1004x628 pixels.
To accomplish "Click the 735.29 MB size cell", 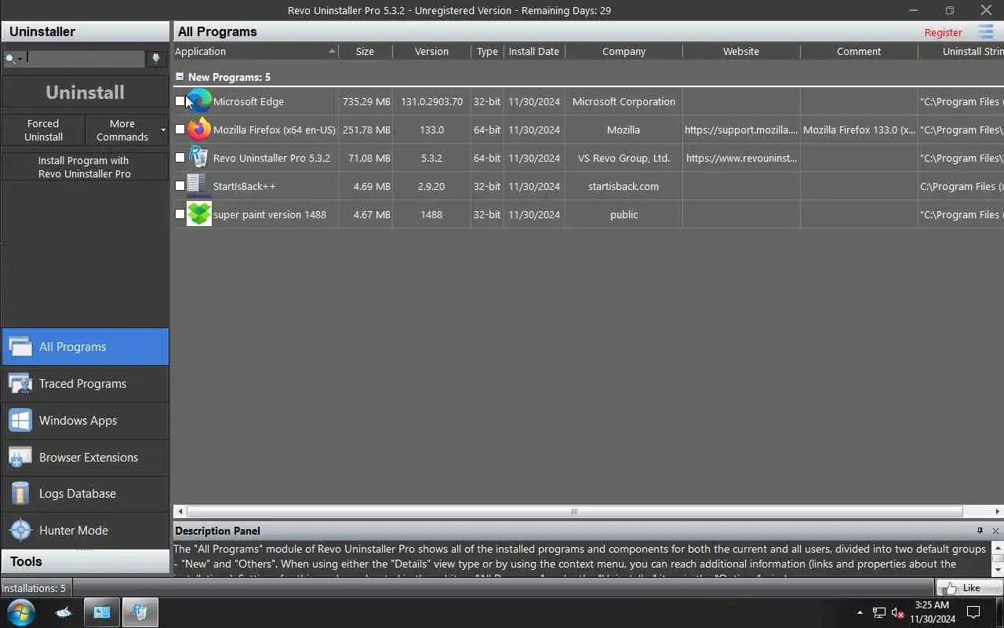I will pyautogui.click(x=366, y=101).
